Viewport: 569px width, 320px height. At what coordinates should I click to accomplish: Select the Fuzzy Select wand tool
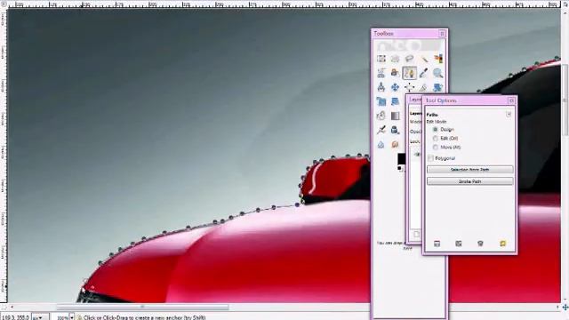(424, 59)
